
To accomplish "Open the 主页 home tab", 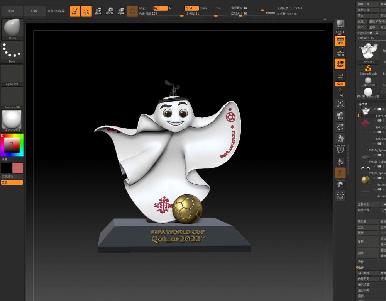I will point(12,11).
